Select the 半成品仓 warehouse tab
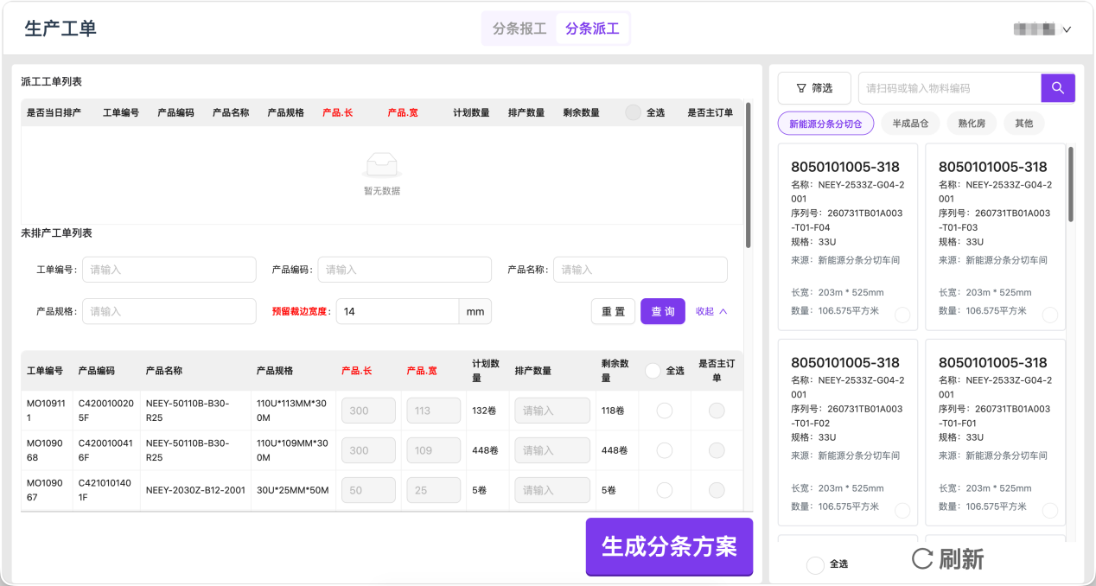The image size is (1096, 586). pyautogui.click(x=910, y=124)
